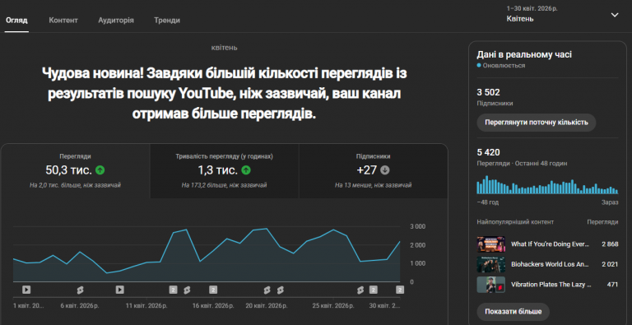The image size is (632, 325).
Task: Click the 471 views value
Action: tap(612, 285)
